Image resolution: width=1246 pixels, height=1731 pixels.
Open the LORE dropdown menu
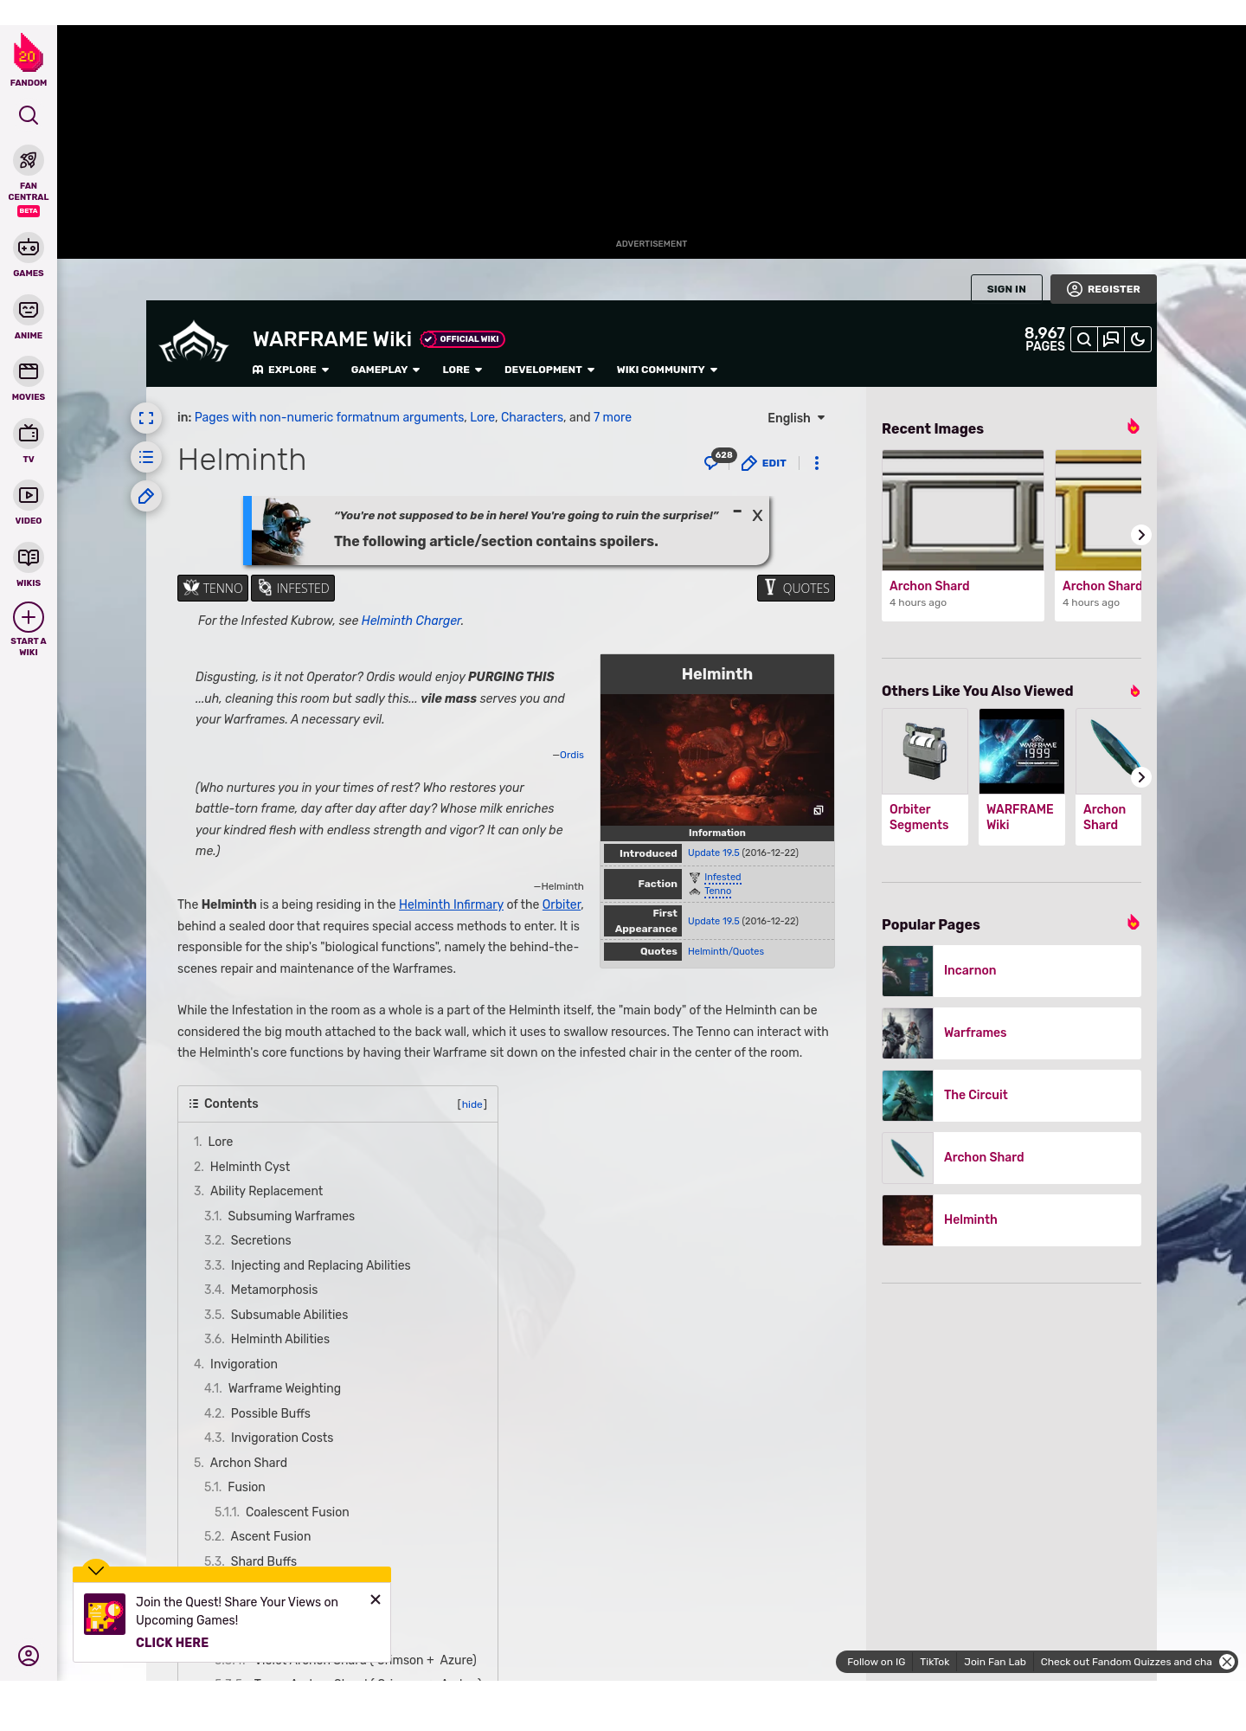pyautogui.click(x=462, y=370)
